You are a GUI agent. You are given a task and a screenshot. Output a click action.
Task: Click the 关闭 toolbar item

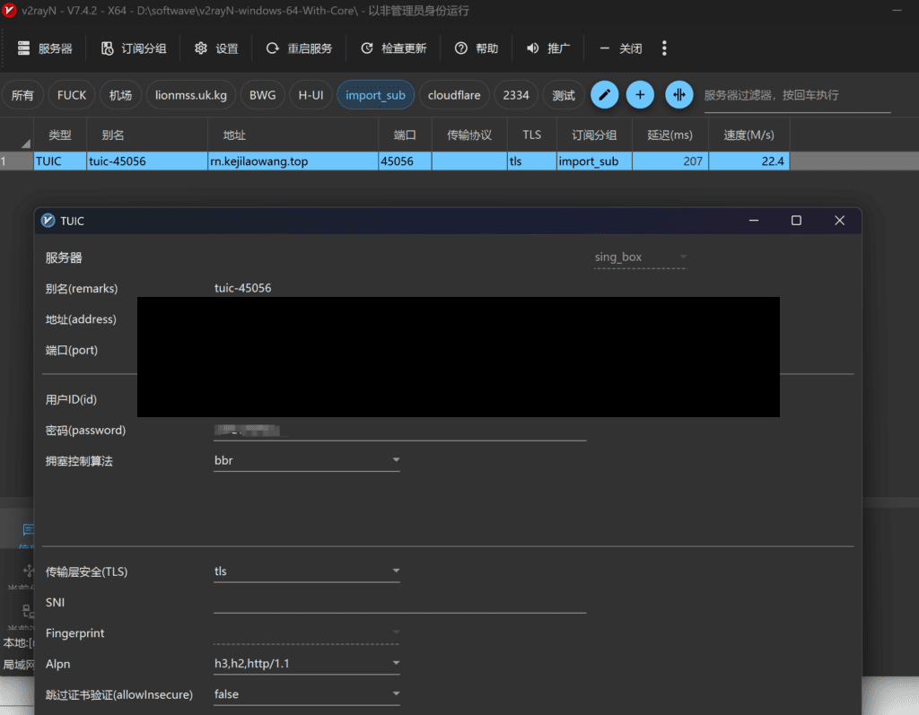click(x=621, y=48)
